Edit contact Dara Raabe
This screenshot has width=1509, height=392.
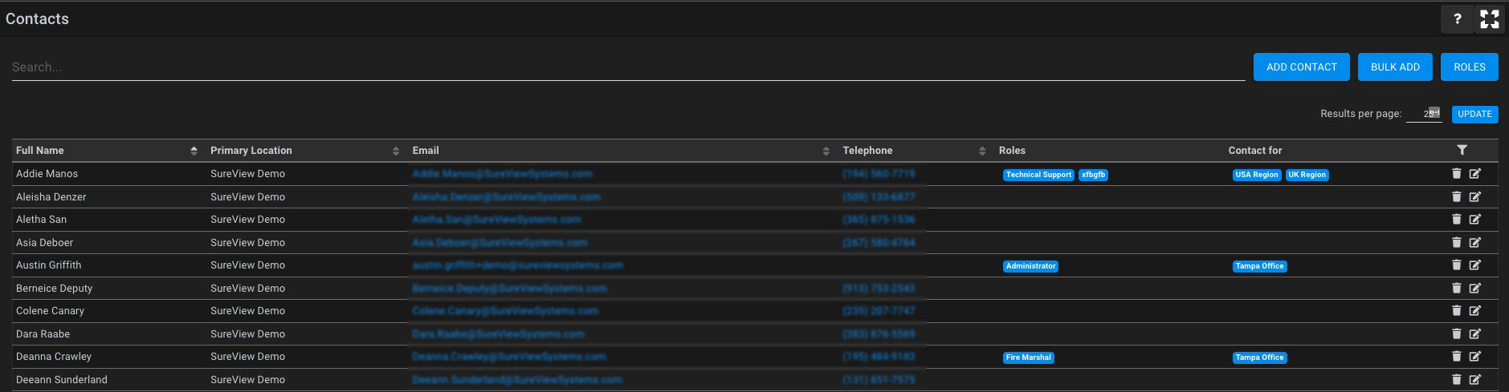click(x=1475, y=333)
